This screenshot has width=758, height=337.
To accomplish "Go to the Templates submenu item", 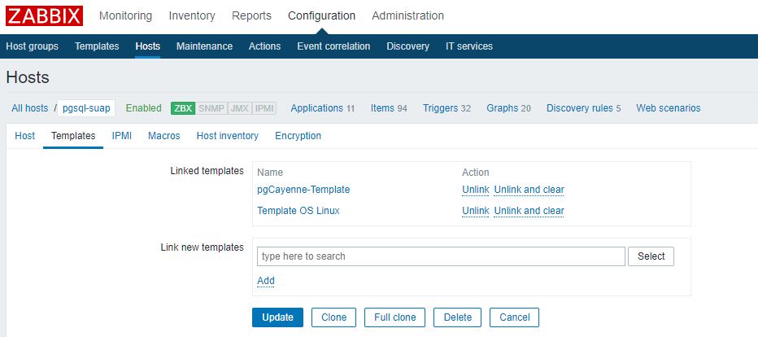I will pyautogui.click(x=97, y=46).
